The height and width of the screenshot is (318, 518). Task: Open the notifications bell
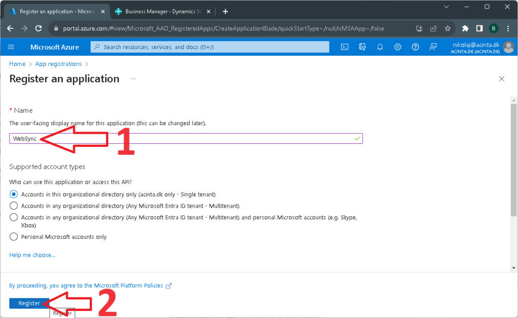coord(380,47)
